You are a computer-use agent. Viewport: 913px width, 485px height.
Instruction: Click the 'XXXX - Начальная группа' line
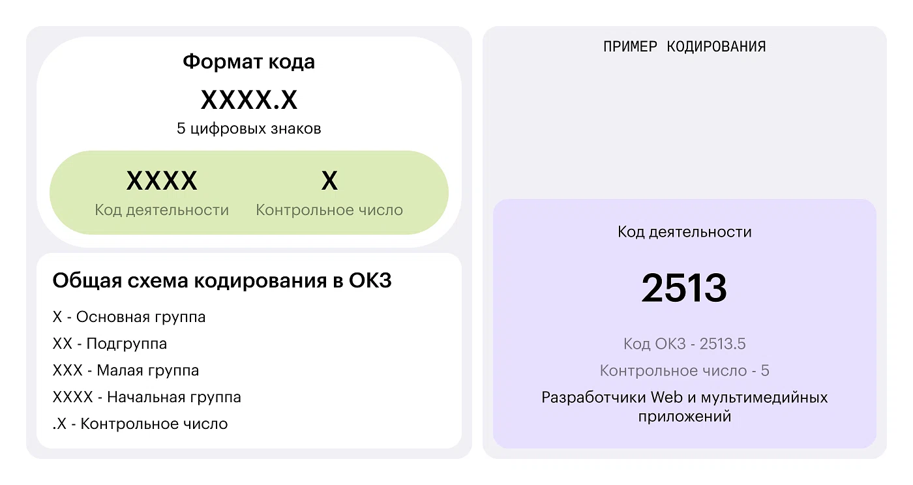[147, 397]
